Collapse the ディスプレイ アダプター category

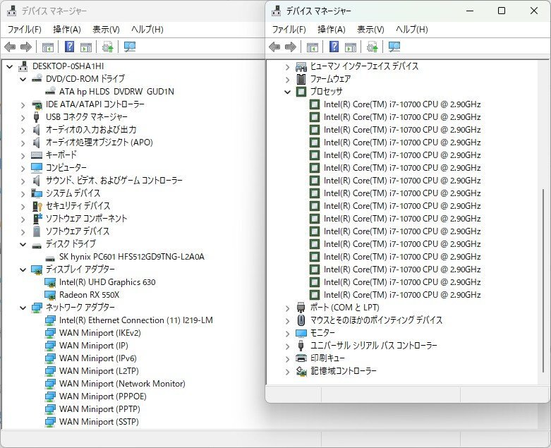tap(23, 270)
